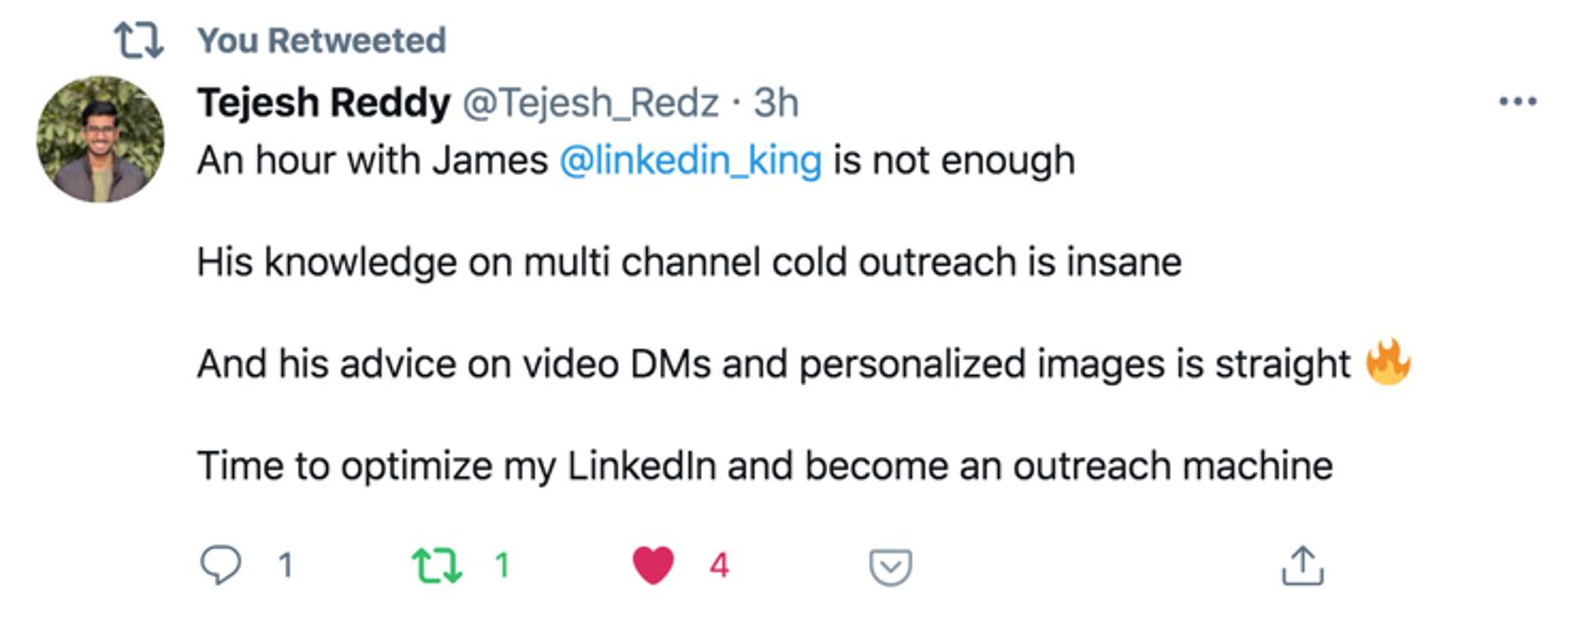The width and height of the screenshot is (1573, 617).
Task: Click the reply speech bubble icon
Action: (220, 566)
